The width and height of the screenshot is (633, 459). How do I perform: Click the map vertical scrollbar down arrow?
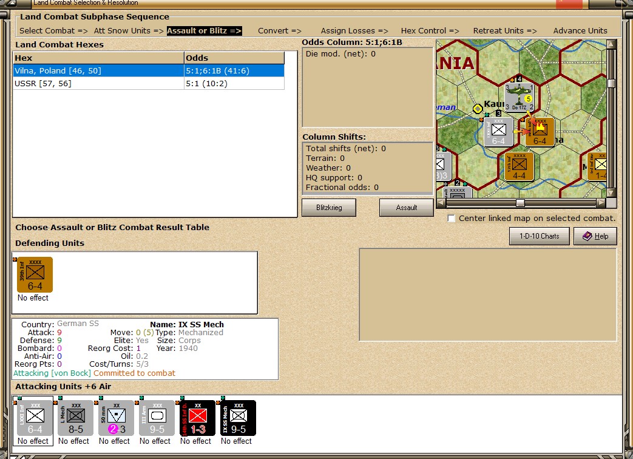[611, 193]
